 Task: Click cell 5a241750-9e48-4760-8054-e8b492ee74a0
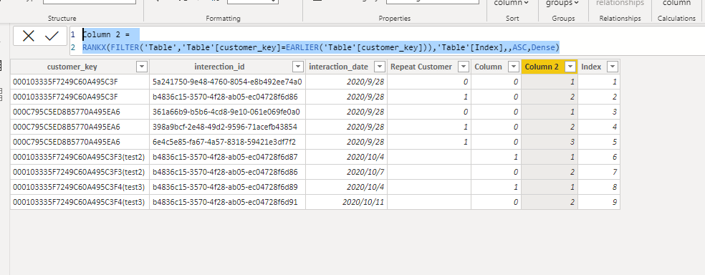228,82
